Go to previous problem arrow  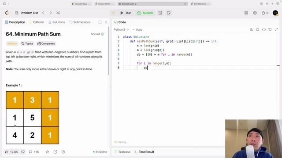[43, 13]
